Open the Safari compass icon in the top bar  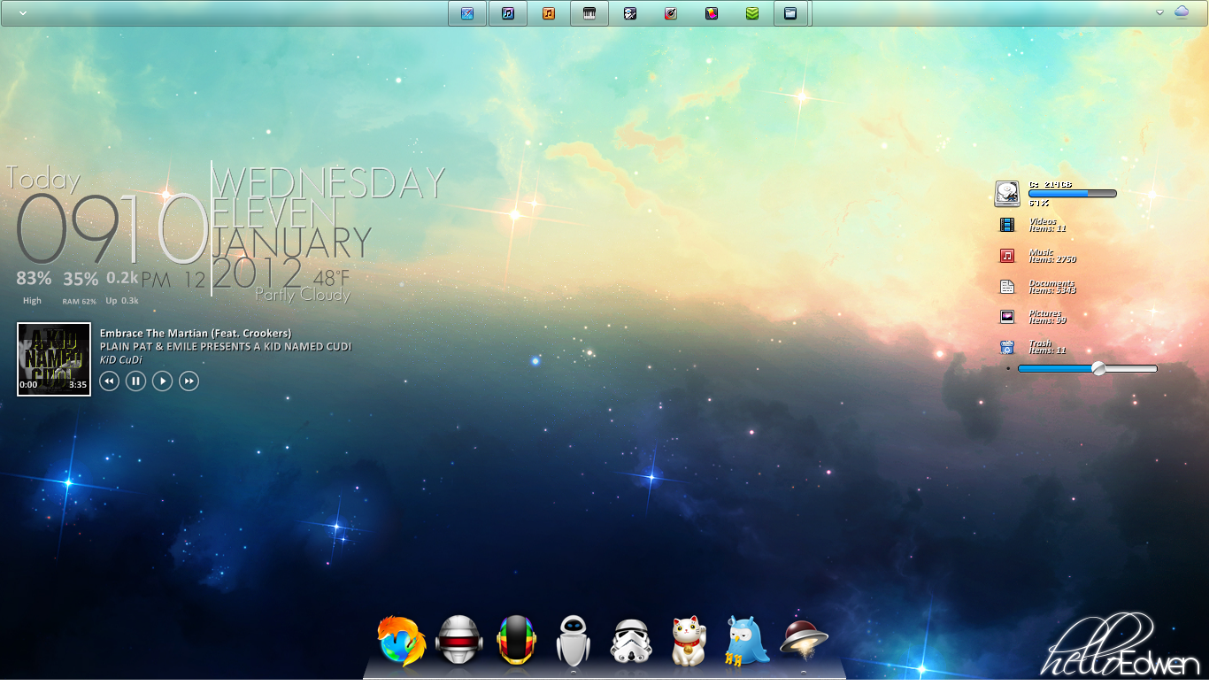(467, 13)
